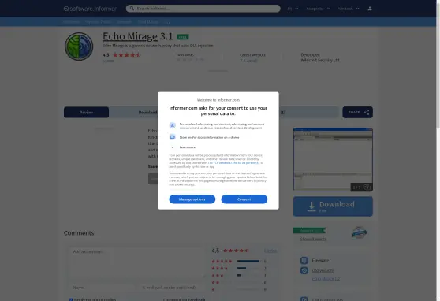Screen dimensions: 440x301
Task: Click the SHARE button
Action: tap(357, 112)
